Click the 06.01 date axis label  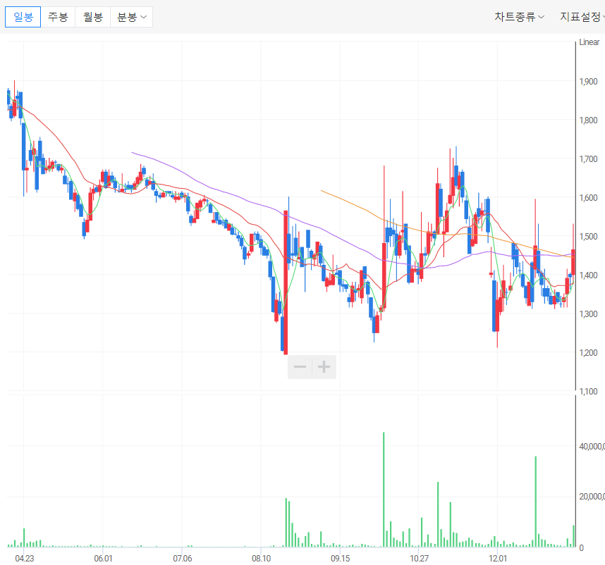(104, 559)
